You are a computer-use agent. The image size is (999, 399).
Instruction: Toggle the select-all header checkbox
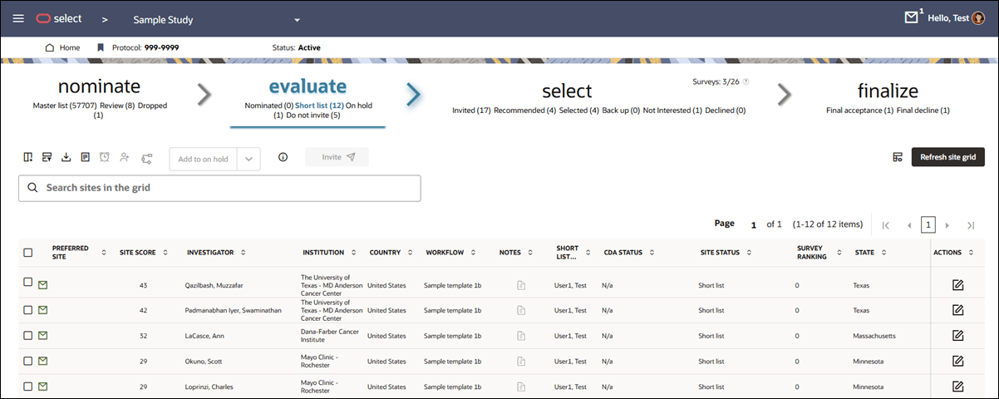pyautogui.click(x=27, y=253)
